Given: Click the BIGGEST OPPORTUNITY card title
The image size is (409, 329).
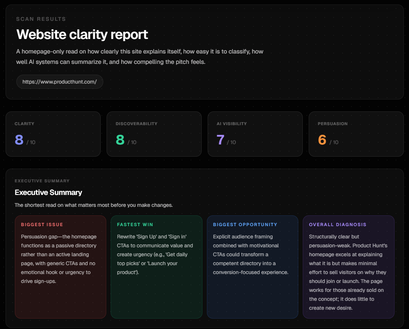Looking at the screenshot, I should tap(245, 225).
